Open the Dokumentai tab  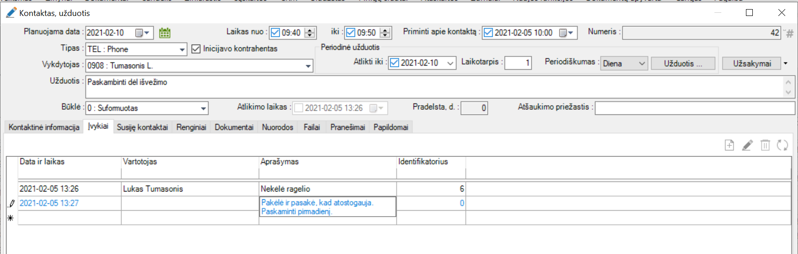click(234, 127)
